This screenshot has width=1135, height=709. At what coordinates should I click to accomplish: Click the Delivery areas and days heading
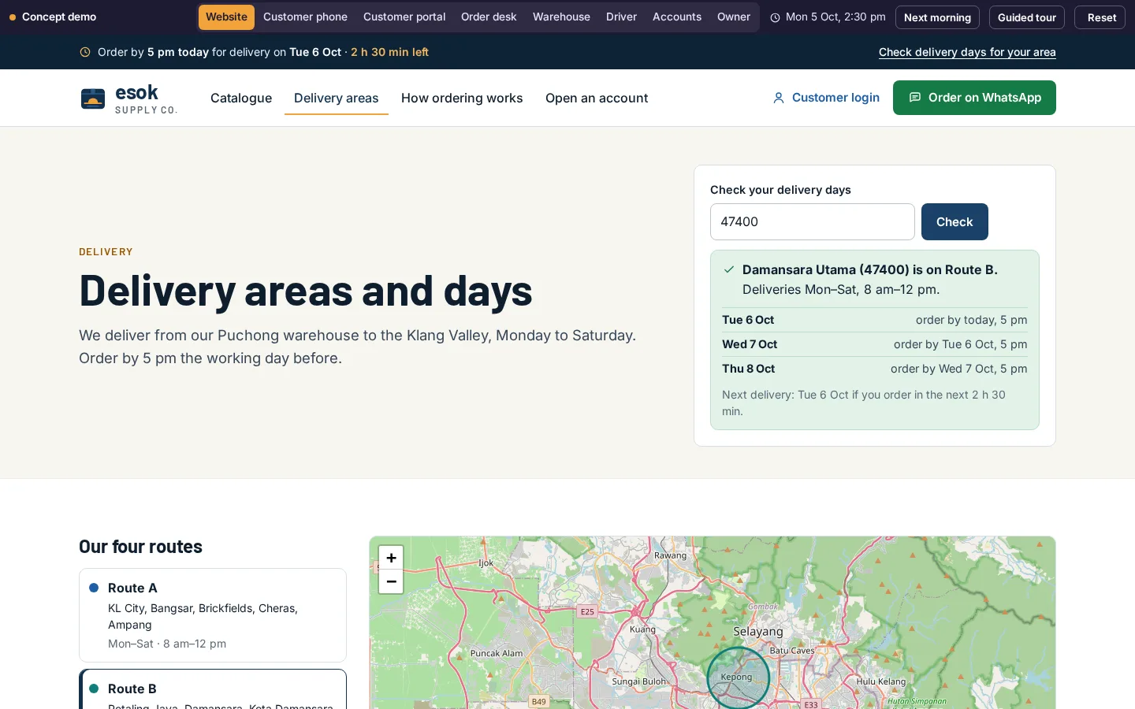306,291
